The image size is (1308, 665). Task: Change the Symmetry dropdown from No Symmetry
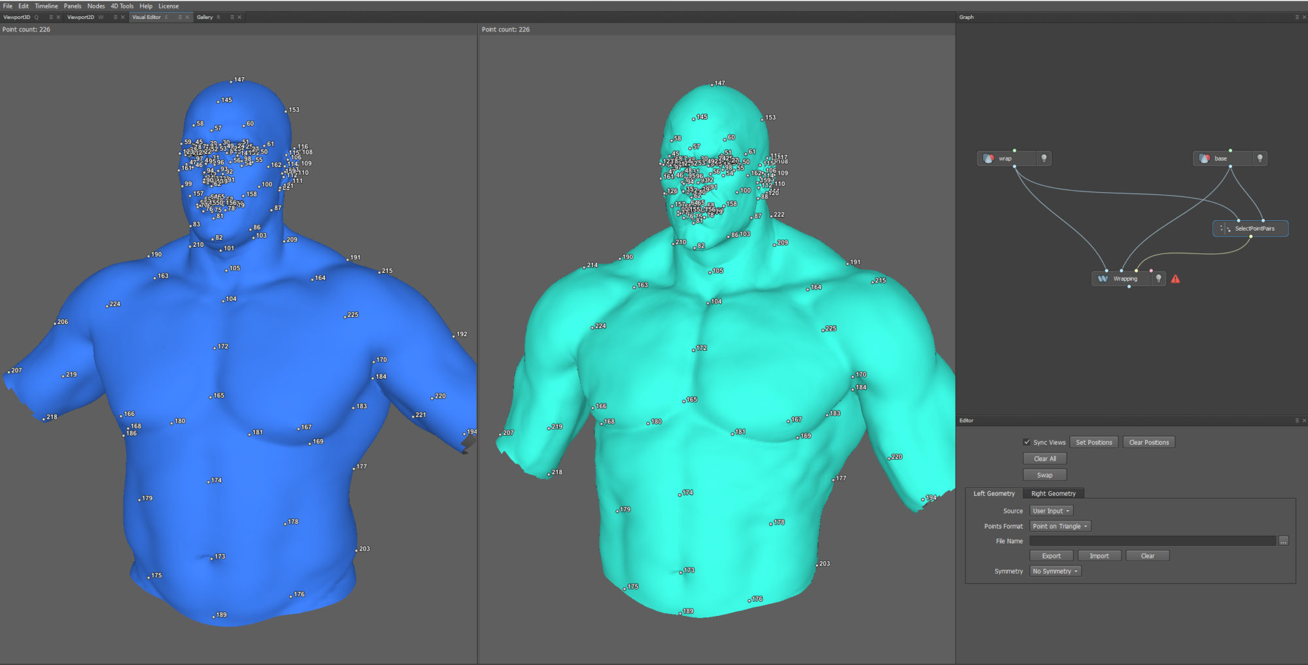[x=1054, y=571]
